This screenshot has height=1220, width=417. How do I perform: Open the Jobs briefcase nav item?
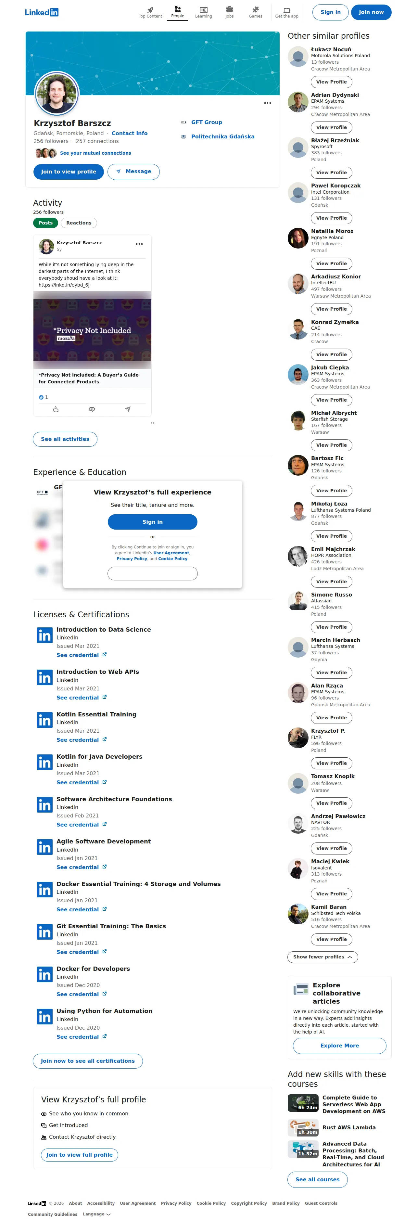pos(230,12)
